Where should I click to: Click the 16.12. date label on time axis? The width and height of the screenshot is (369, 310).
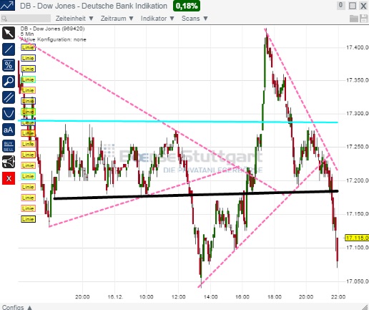tap(115, 297)
